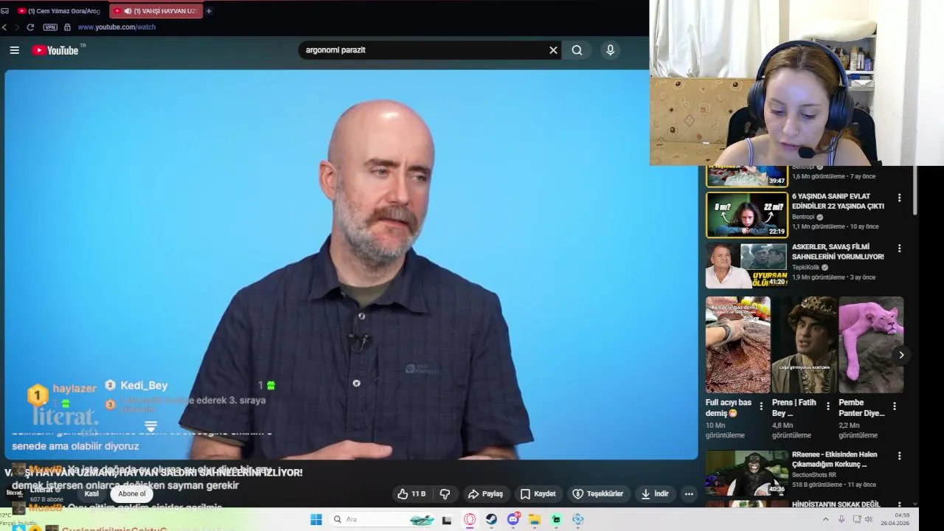Screen dimensions: 944x531
Task: Click the Paylaş share button
Action: point(485,494)
